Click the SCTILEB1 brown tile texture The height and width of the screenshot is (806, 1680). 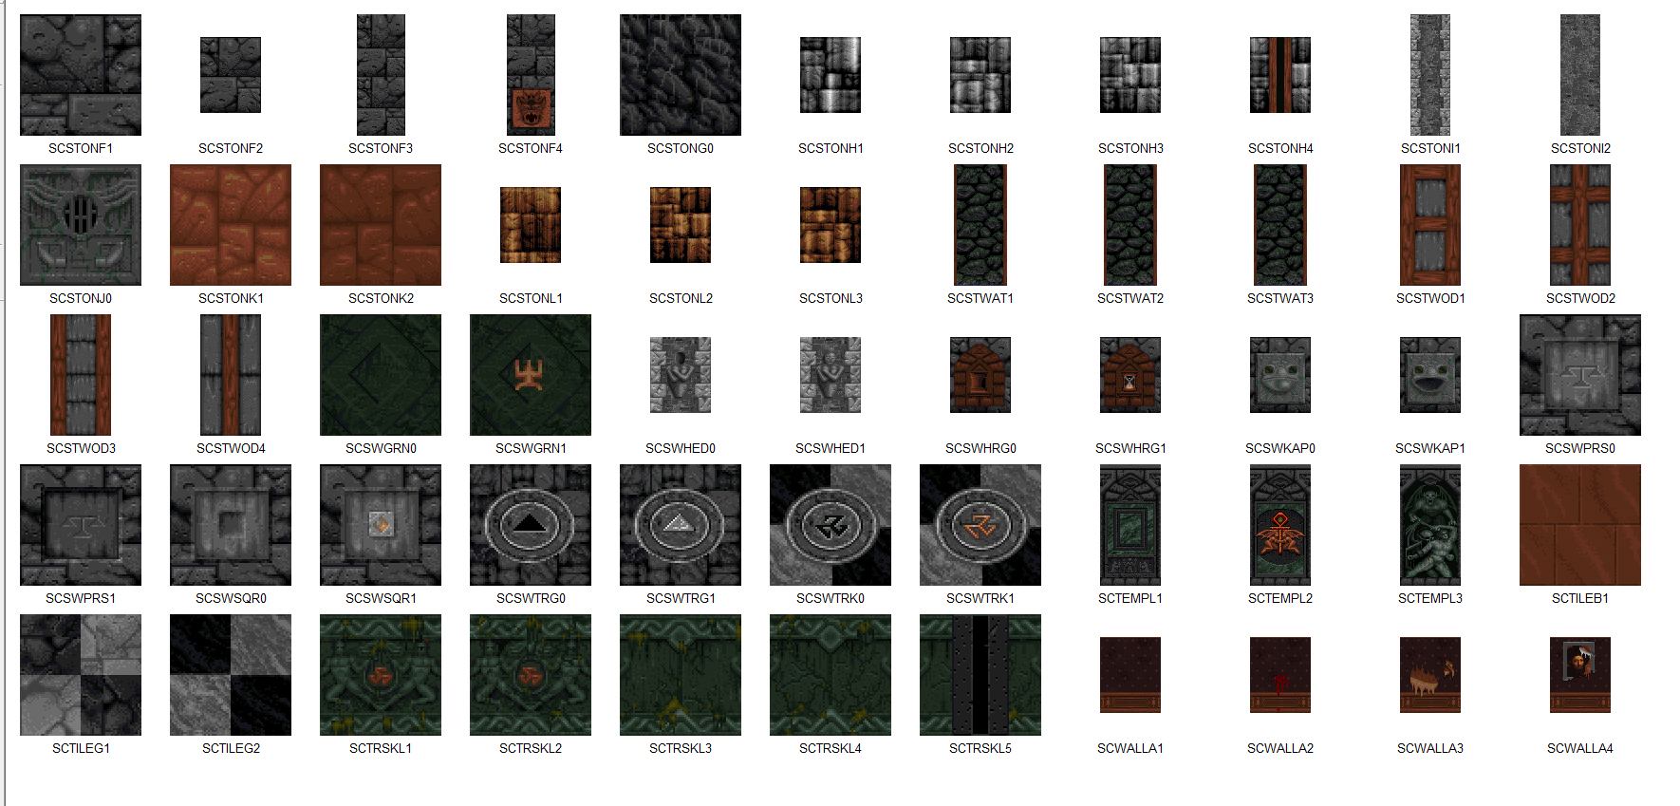[1580, 525]
